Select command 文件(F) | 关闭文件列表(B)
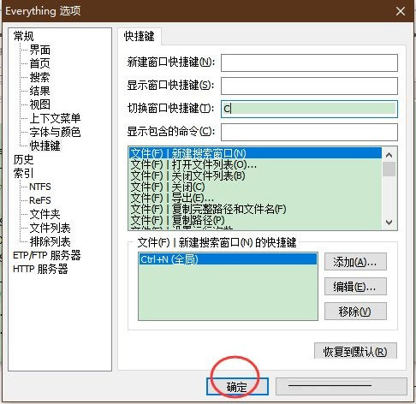This screenshot has height=404, width=416. click(255, 175)
